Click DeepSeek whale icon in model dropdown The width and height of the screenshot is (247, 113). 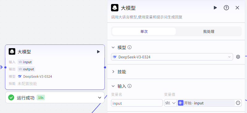tap(115, 57)
